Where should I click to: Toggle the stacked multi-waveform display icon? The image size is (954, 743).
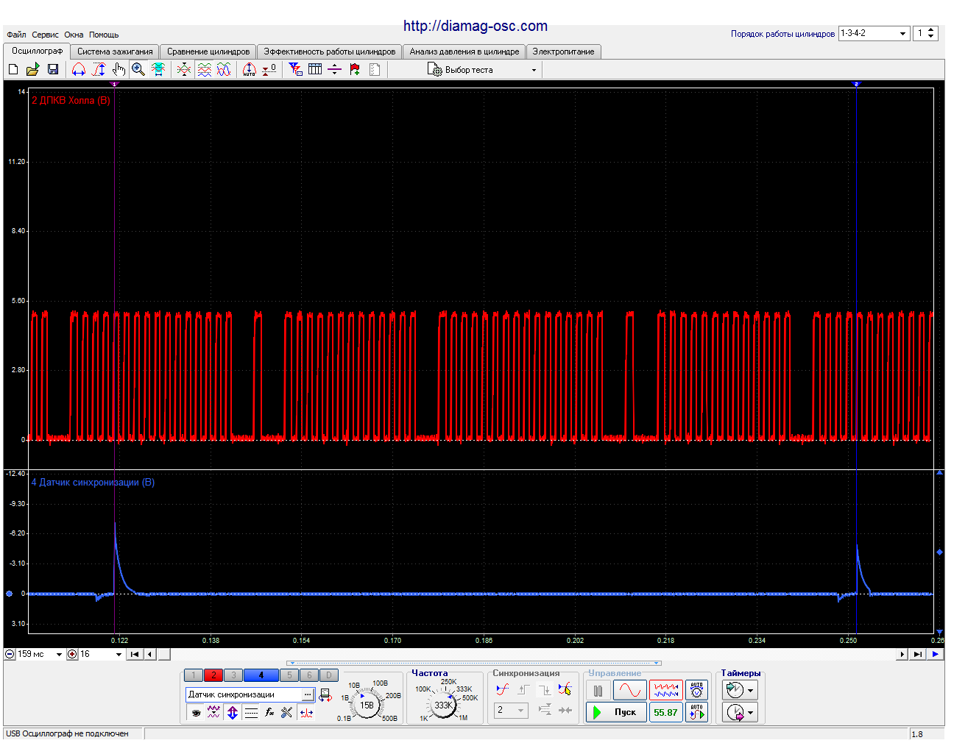coord(205,69)
